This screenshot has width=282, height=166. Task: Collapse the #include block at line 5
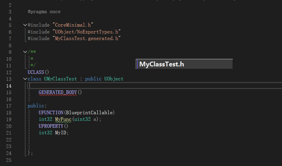pyautogui.click(x=25, y=25)
